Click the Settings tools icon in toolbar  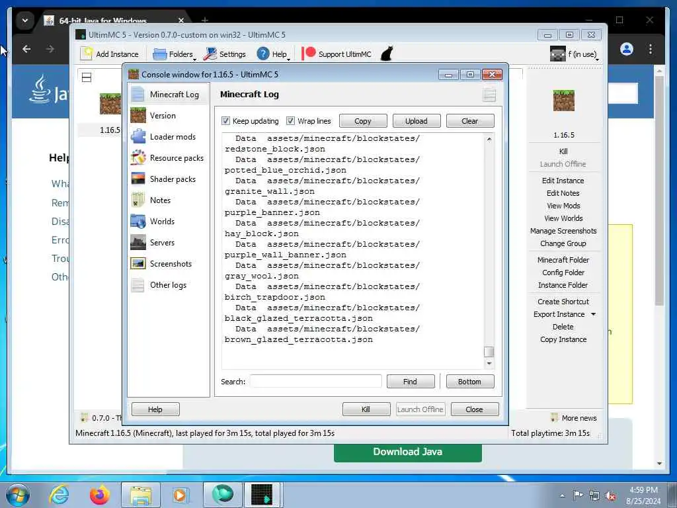[210, 54]
